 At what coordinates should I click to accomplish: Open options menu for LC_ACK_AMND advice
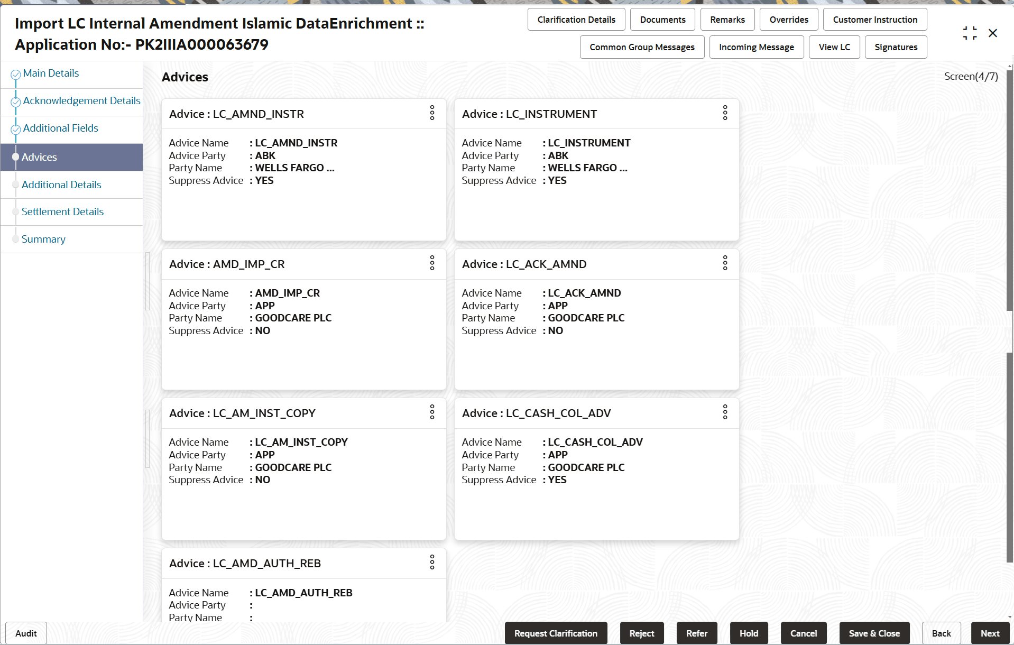[x=725, y=263]
